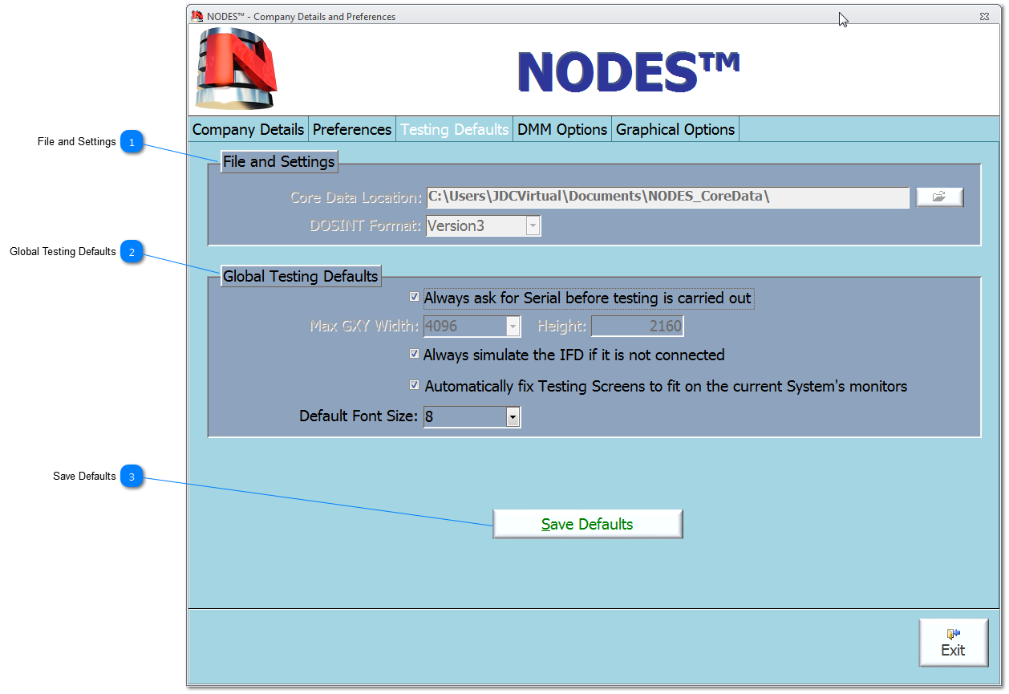1009x694 pixels.
Task: Click the NODES app icon in the title bar
Action: click(197, 16)
